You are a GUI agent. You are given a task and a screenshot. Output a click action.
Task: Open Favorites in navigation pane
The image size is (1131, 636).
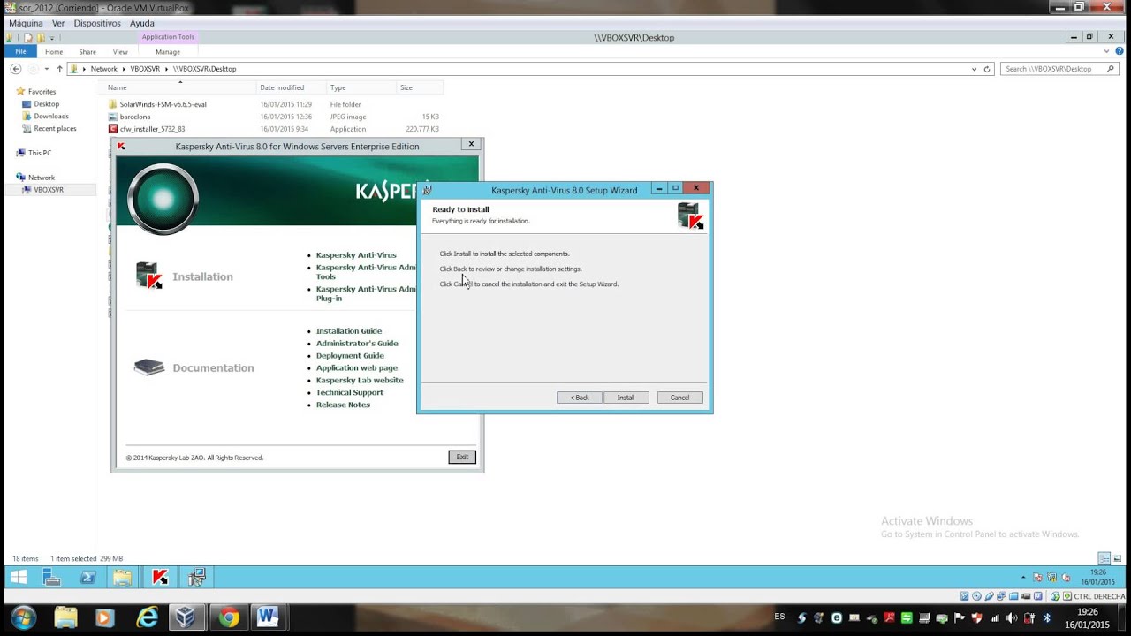(x=42, y=92)
